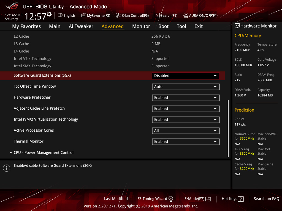Select the Advanced tab
282x211 pixels.
(x=113, y=26)
